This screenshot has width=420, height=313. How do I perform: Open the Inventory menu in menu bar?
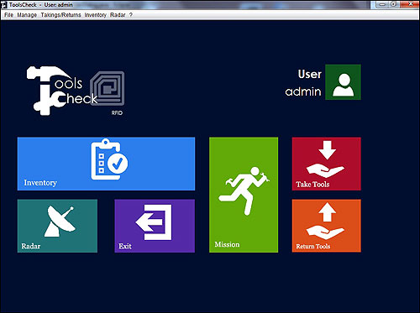pos(96,15)
